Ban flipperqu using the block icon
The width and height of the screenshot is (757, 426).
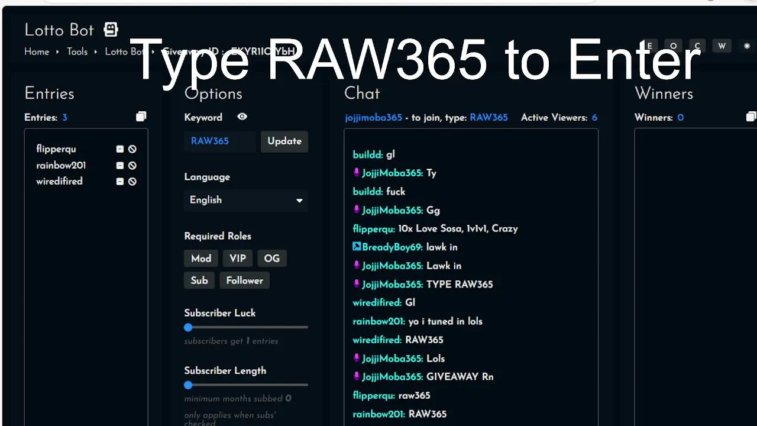132,149
